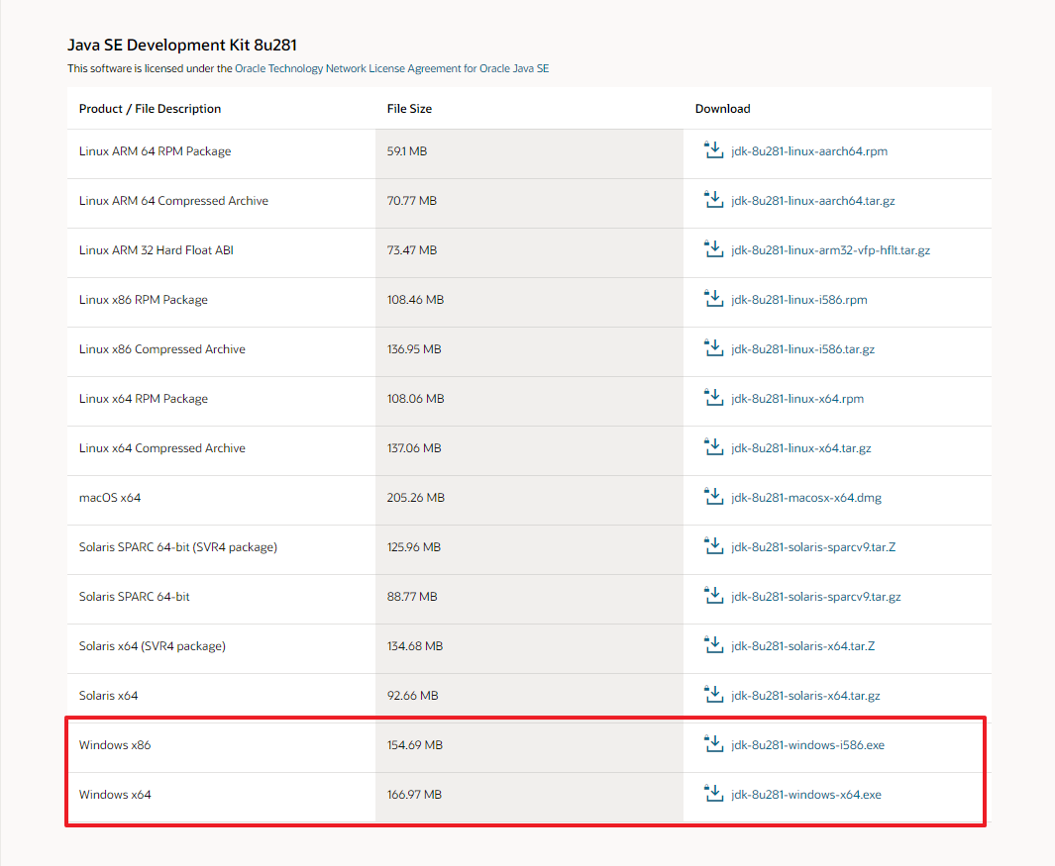The width and height of the screenshot is (1055, 866).
Task: Click download icon for jdk-8u281-linux-x64.rpm
Action: (x=713, y=397)
